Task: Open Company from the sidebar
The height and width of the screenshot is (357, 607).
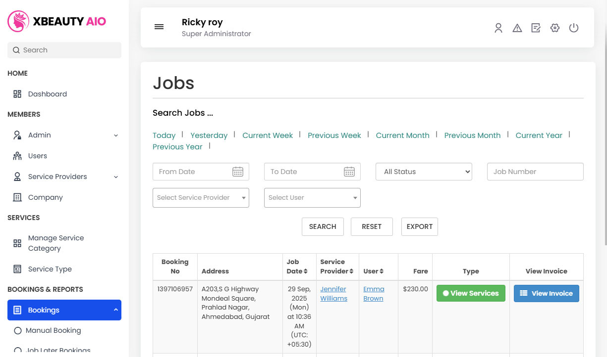Action: [x=46, y=197]
